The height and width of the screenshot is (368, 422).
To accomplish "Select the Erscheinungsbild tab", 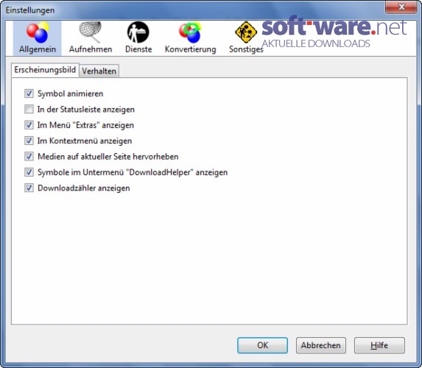I will 45,70.
